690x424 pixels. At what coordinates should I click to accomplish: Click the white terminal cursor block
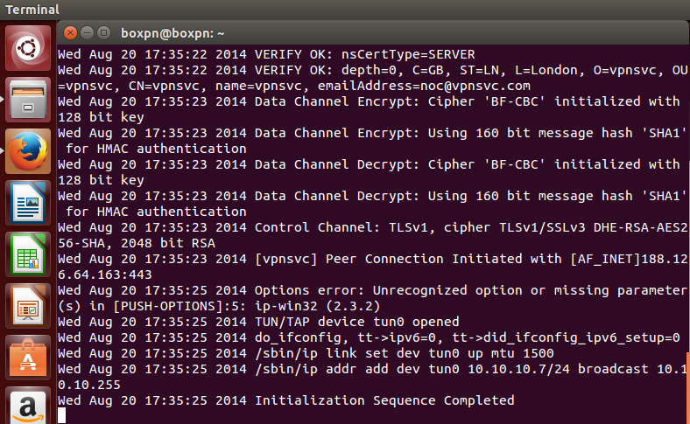[61, 415]
